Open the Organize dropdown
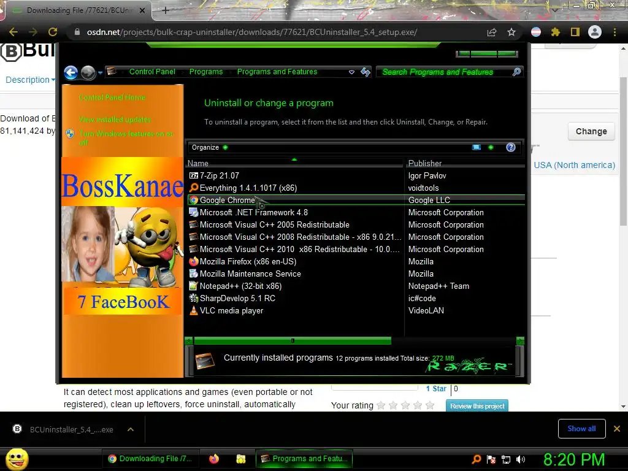The height and width of the screenshot is (471, 628). pos(210,147)
